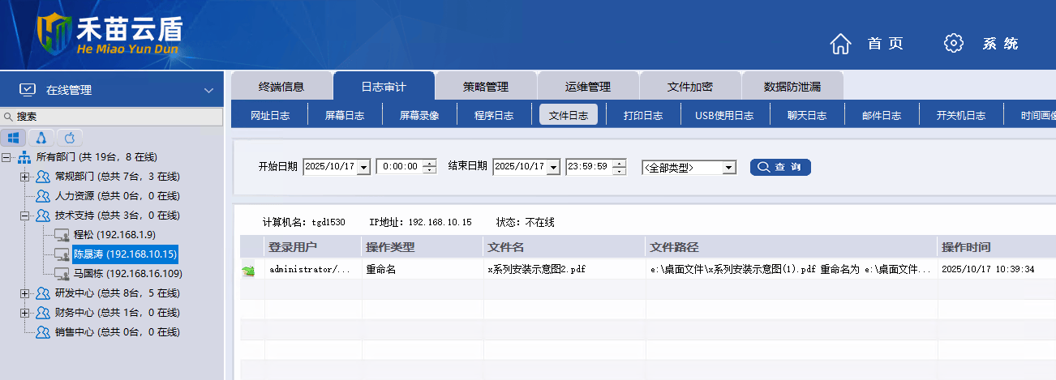1056x380 pixels.
Task: Click the 所有部门 organization icon
Action: [x=24, y=157]
